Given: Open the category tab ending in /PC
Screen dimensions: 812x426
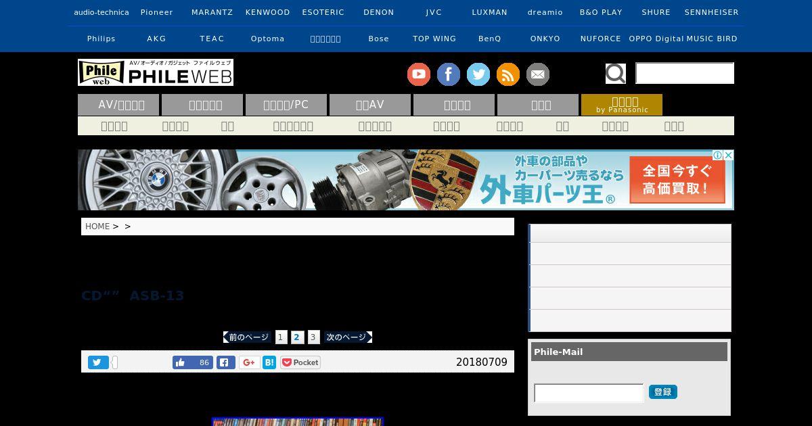Looking at the screenshot, I should pos(286,105).
